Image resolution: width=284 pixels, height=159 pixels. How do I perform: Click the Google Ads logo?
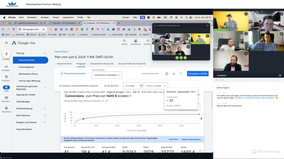point(24,43)
